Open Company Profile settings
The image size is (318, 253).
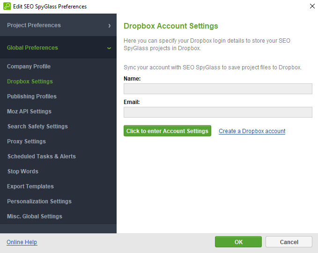pos(29,67)
